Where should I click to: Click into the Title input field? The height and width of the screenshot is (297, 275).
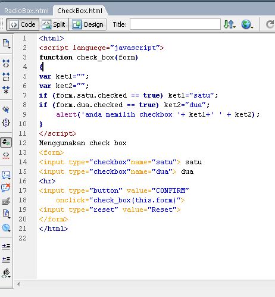175,24
